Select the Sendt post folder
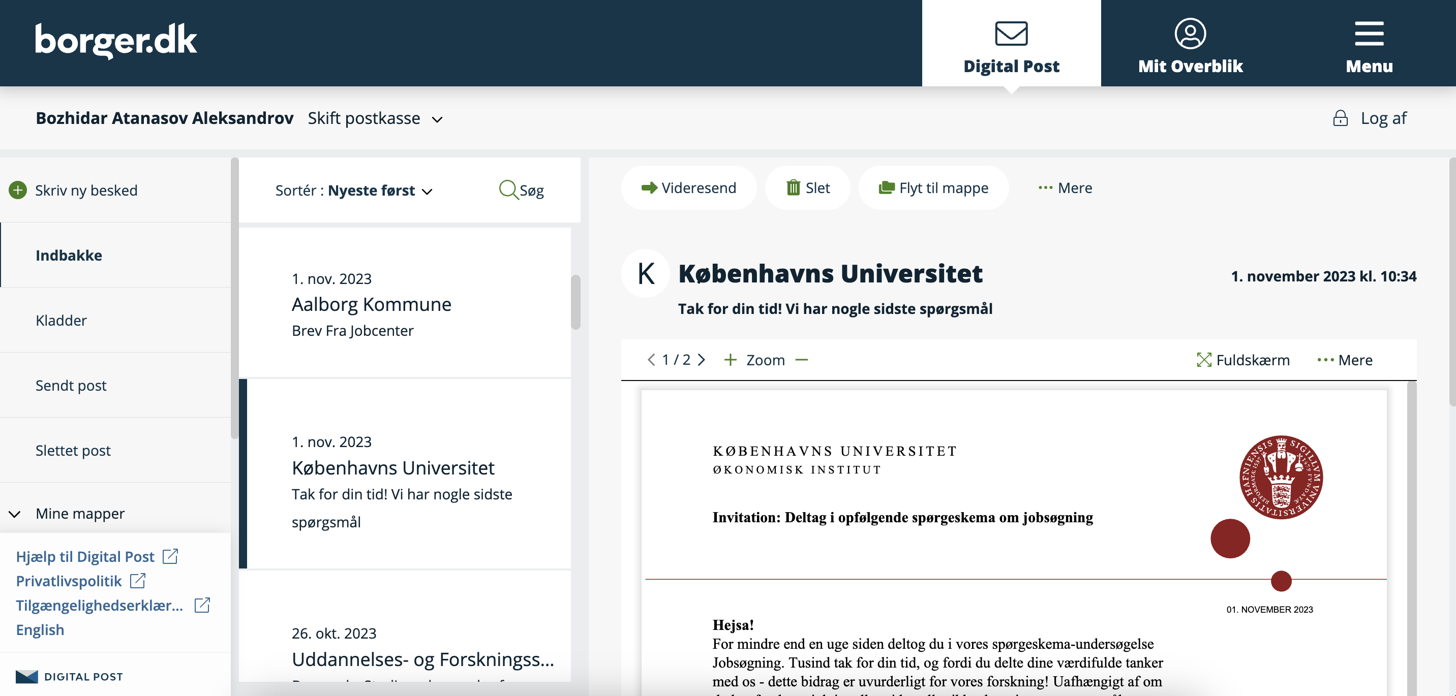 pyautogui.click(x=71, y=385)
